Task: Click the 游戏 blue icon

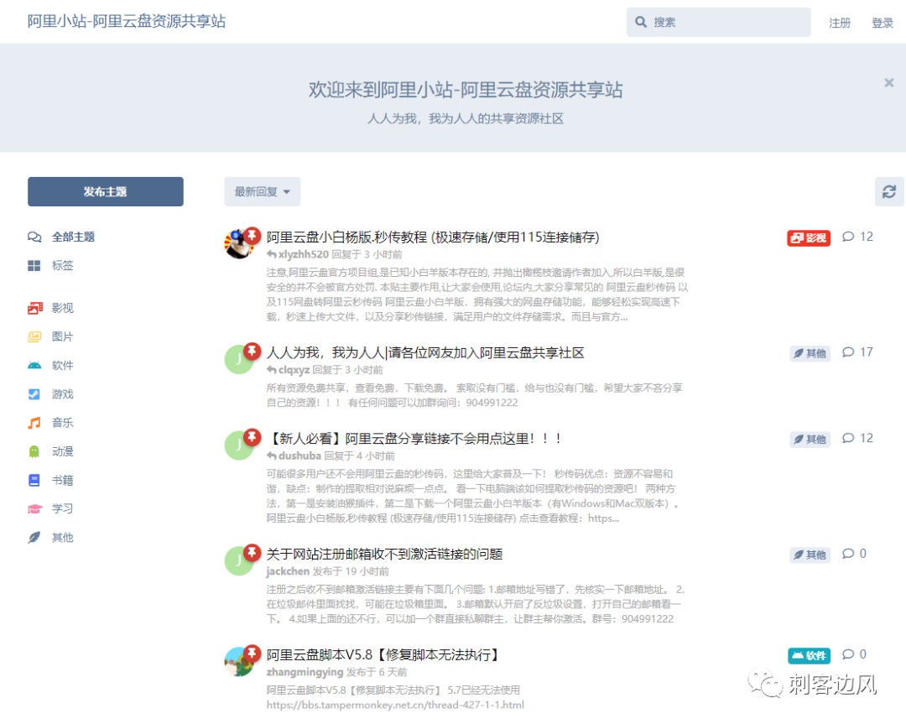Action: click(34, 394)
